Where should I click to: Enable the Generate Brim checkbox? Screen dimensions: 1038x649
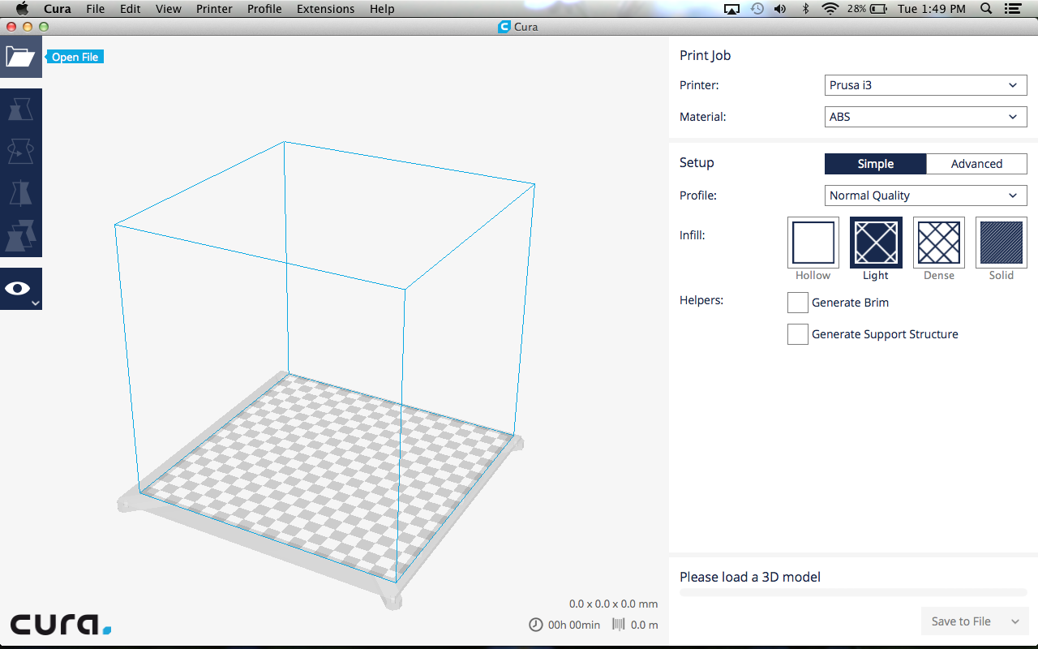pyautogui.click(x=798, y=303)
